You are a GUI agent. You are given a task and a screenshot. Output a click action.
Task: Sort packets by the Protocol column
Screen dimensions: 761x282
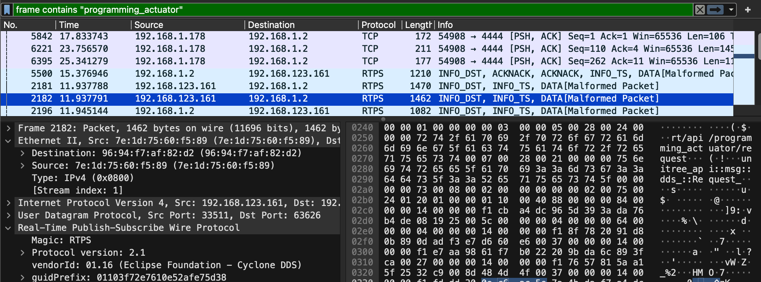click(378, 25)
